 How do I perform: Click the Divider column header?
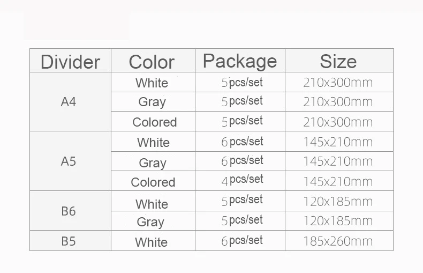coord(70,62)
